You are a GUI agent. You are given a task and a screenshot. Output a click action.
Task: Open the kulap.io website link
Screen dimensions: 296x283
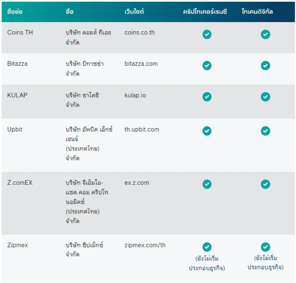pyautogui.click(x=135, y=95)
